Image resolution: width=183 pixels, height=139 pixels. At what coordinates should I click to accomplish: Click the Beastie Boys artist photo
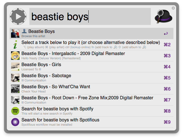[x=15, y=33]
